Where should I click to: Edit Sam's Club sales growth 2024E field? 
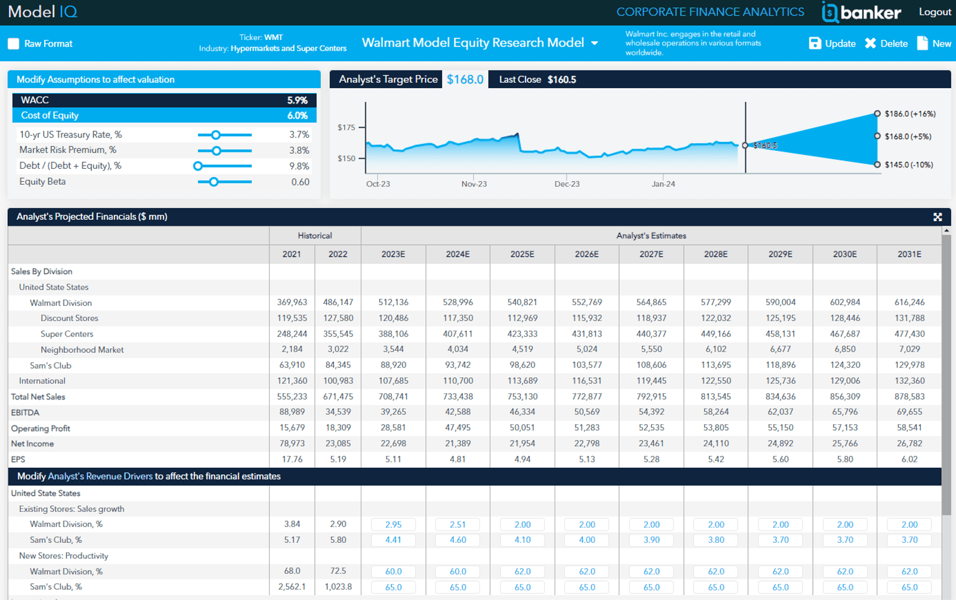pos(457,540)
